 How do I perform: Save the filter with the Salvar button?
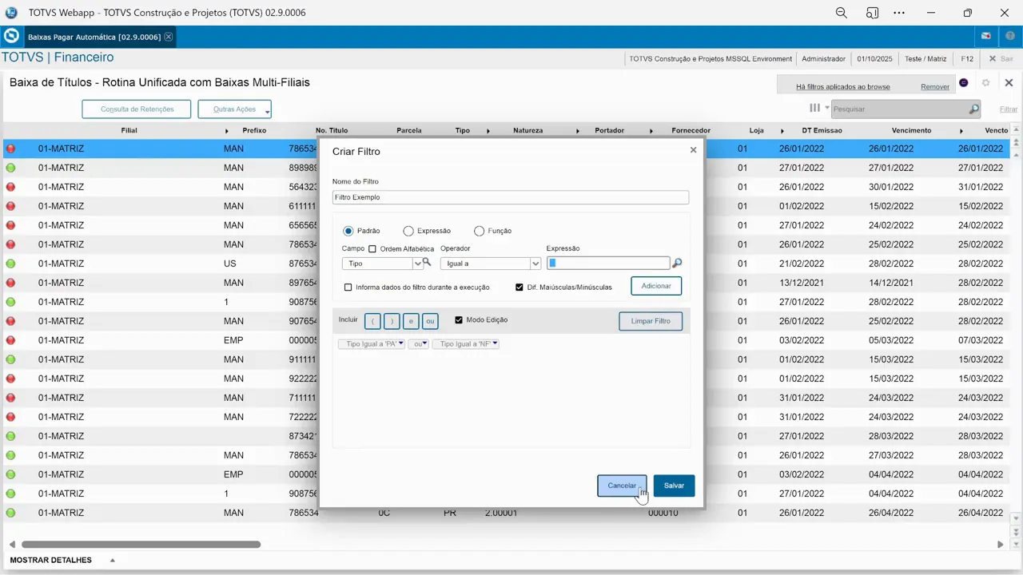click(x=674, y=485)
